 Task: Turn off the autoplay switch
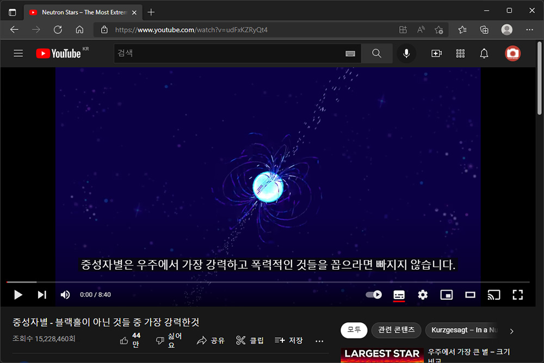(x=374, y=294)
